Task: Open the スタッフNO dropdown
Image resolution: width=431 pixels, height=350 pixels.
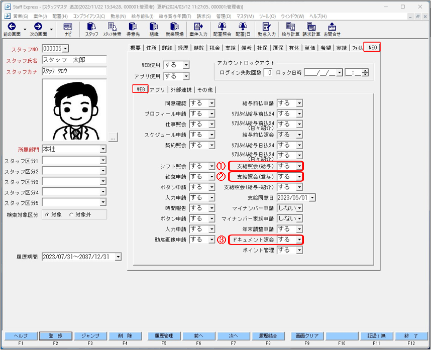Action: 65,49
